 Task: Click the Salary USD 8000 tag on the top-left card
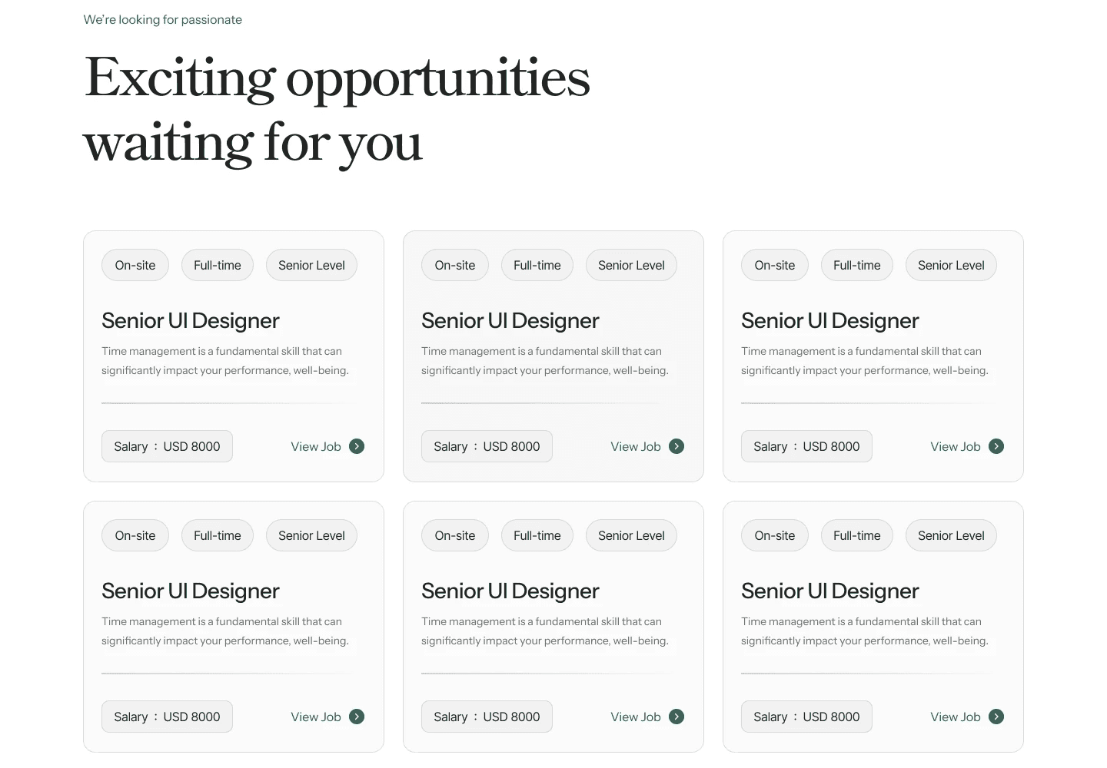167,446
